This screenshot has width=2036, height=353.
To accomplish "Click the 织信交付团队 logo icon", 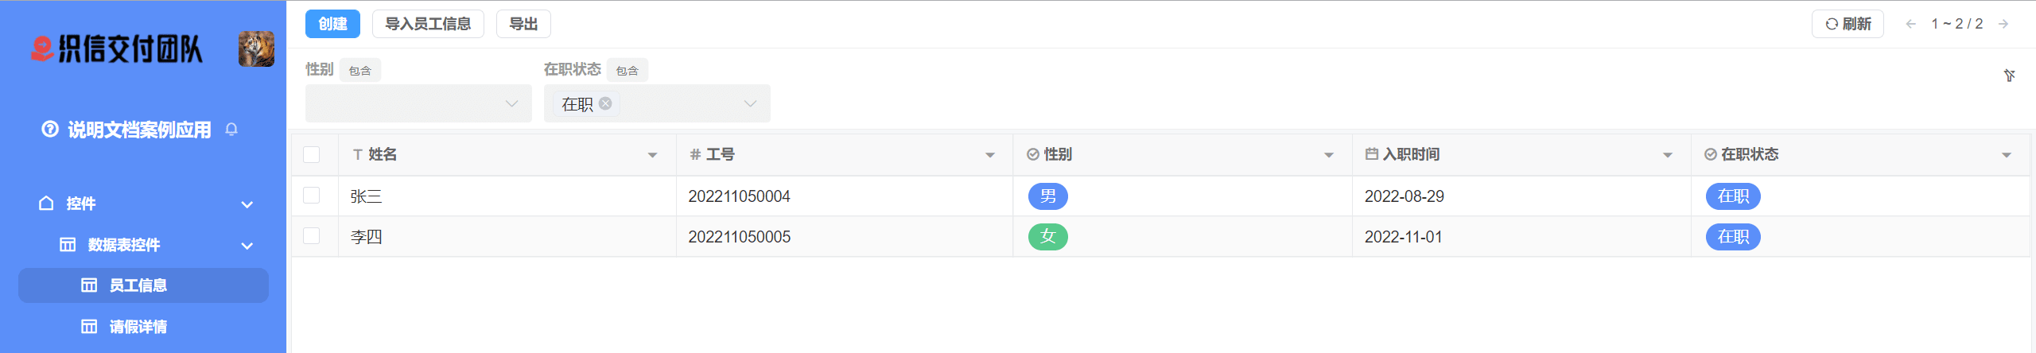I will [41, 49].
